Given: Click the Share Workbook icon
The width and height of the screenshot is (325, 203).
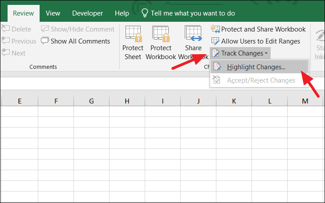Looking at the screenshot, I should pos(193,34).
